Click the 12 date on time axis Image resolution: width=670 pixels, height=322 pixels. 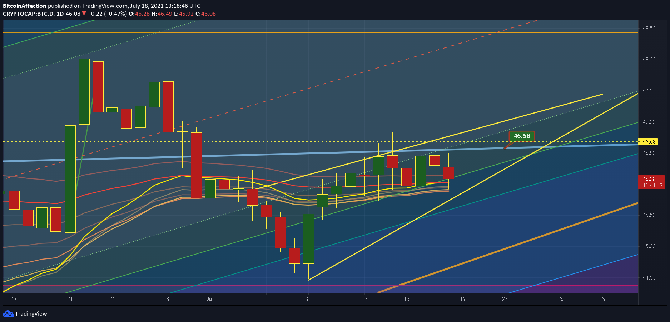tap(364, 299)
